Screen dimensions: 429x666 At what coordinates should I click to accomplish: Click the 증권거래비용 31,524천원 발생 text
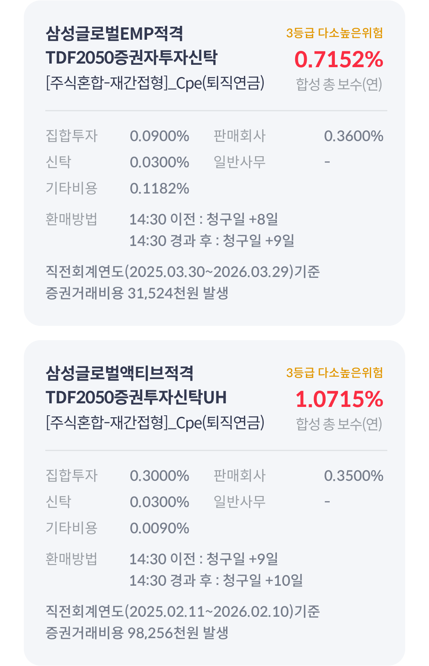click(x=137, y=293)
